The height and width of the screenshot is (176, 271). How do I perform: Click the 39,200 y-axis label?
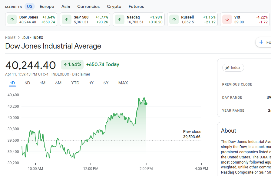click(x=13, y=163)
